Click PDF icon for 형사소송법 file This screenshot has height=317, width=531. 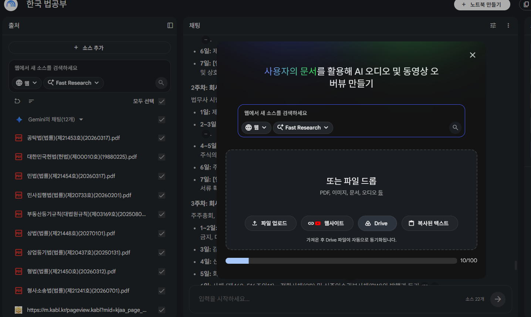click(x=18, y=291)
